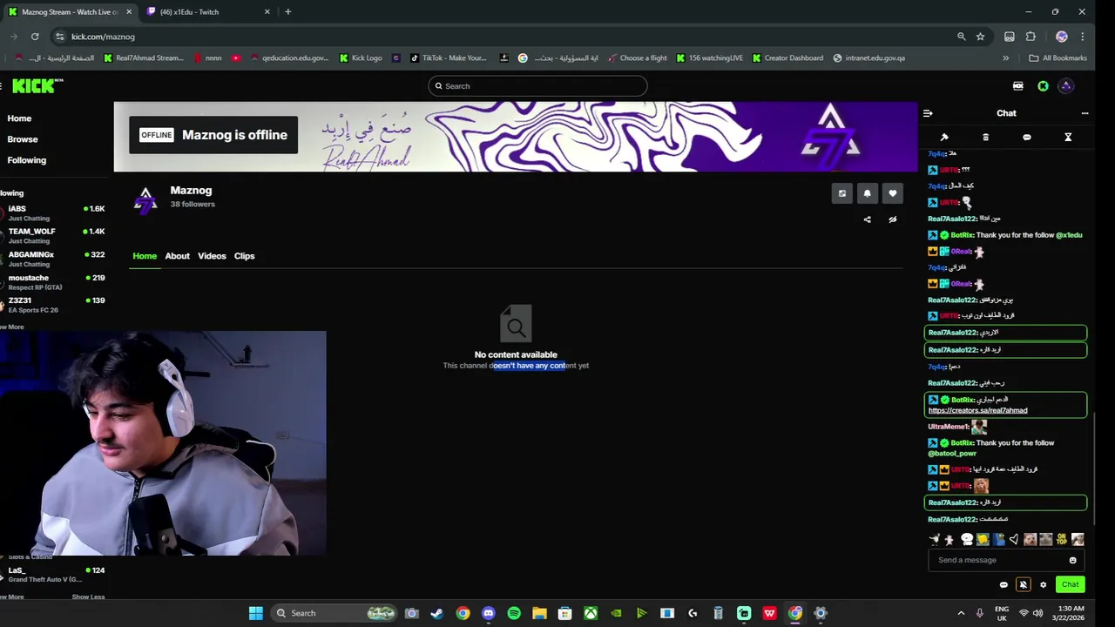This screenshot has width=1115, height=627.
Task: Click the Maznog channel avatar
Action: (x=145, y=199)
